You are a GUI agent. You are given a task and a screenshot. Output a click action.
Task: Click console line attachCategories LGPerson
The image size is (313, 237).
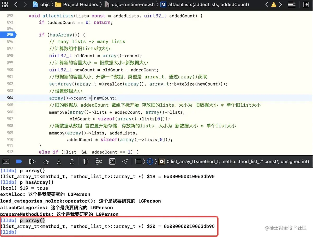pyautogui.click(x=56, y=208)
